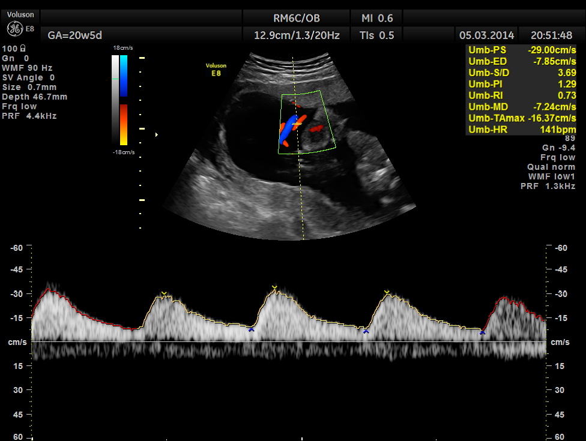Viewport: 586px width, 441px height.
Task: Select the Umb-RI measurement row
Action: [x=521, y=95]
